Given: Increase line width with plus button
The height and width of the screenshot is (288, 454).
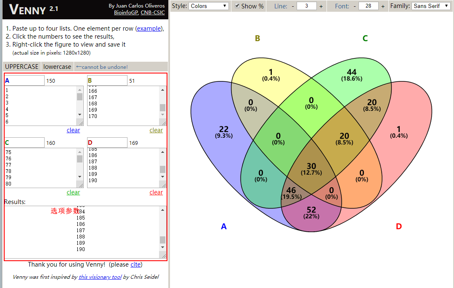Looking at the screenshot, I should point(321,6).
